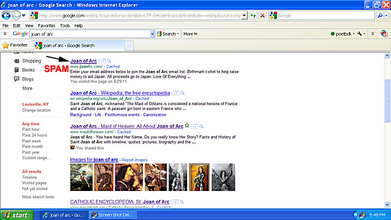Click the browser Forward arrow button
Viewport: 391px width, 220px height.
pos(16,16)
